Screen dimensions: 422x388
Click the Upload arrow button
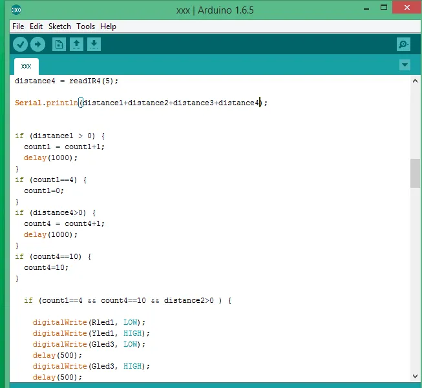tap(37, 45)
